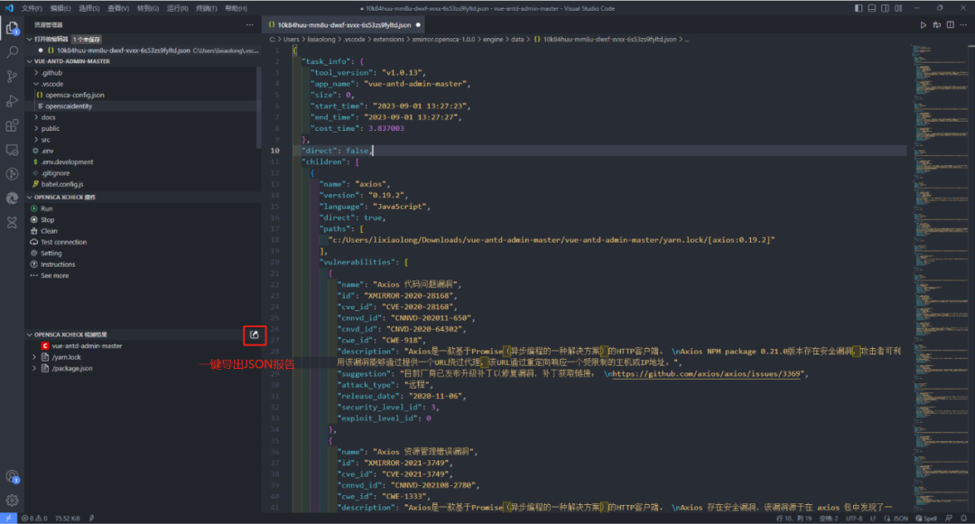Toggle Spell checker in status bar
The height and width of the screenshot is (524, 975).
pyautogui.click(x=926, y=519)
